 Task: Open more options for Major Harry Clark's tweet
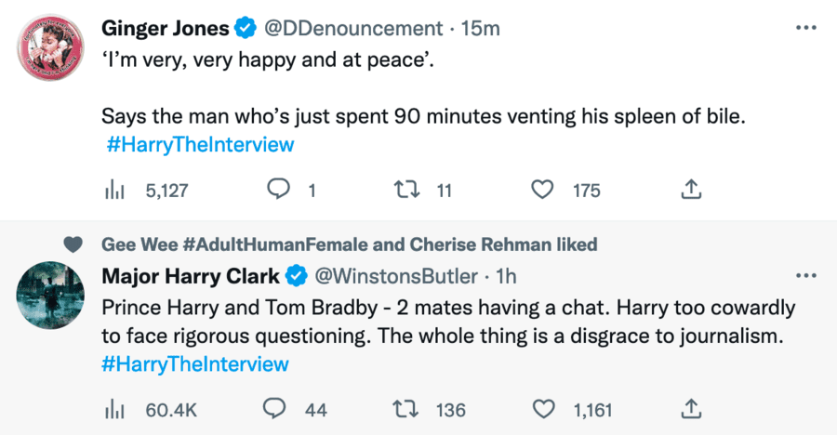(805, 276)
